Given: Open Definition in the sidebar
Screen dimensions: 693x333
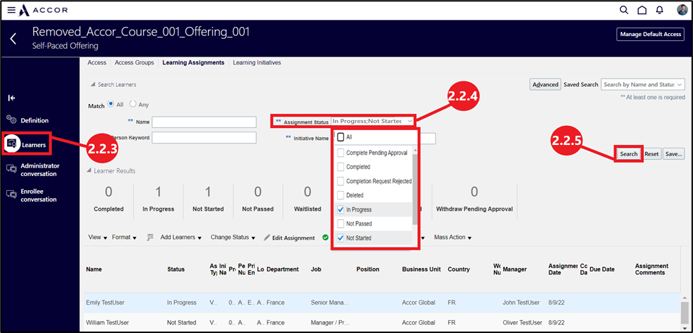Looking at the screenshot, I should (x=28, y=120).
